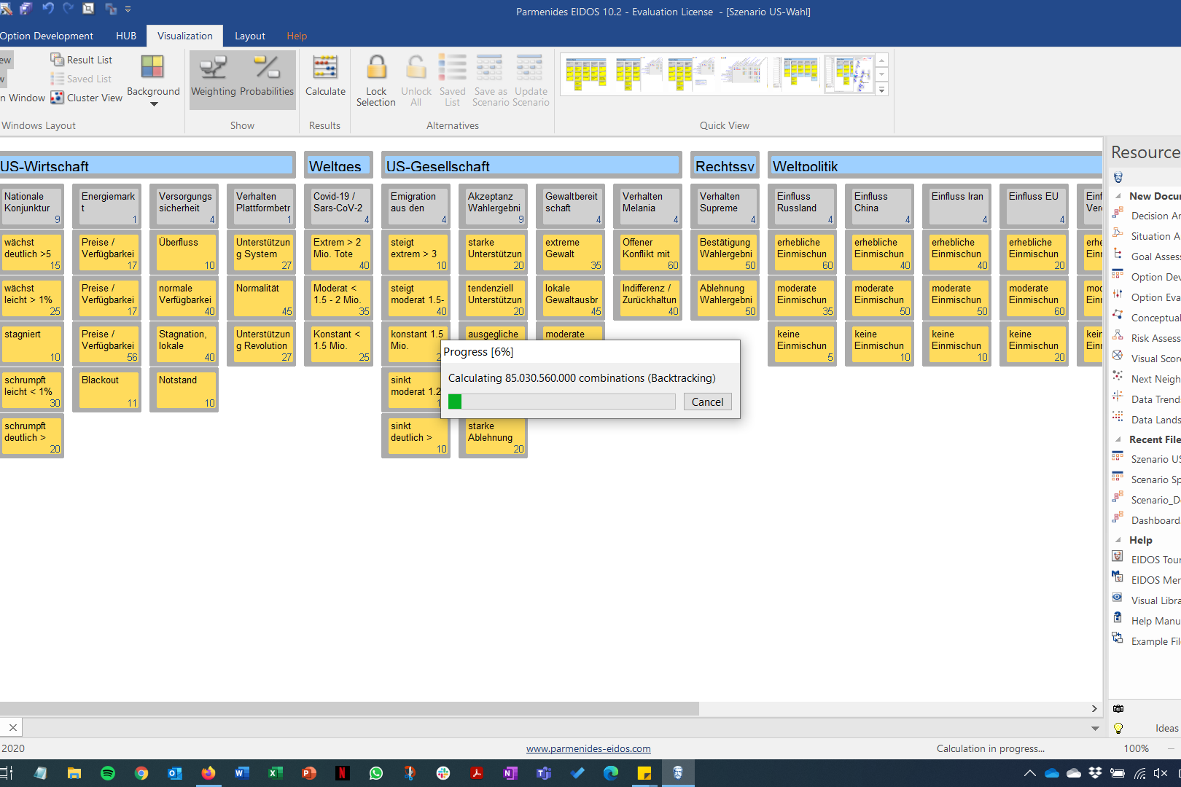Image resolution: width=1181 pixels, height=787 pixels.
Task: Open the Help ribbon tab
Action: 297,36
